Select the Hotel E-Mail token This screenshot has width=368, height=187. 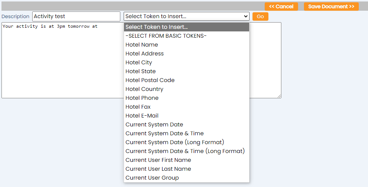pyautogui.click(x=187, y=116)
